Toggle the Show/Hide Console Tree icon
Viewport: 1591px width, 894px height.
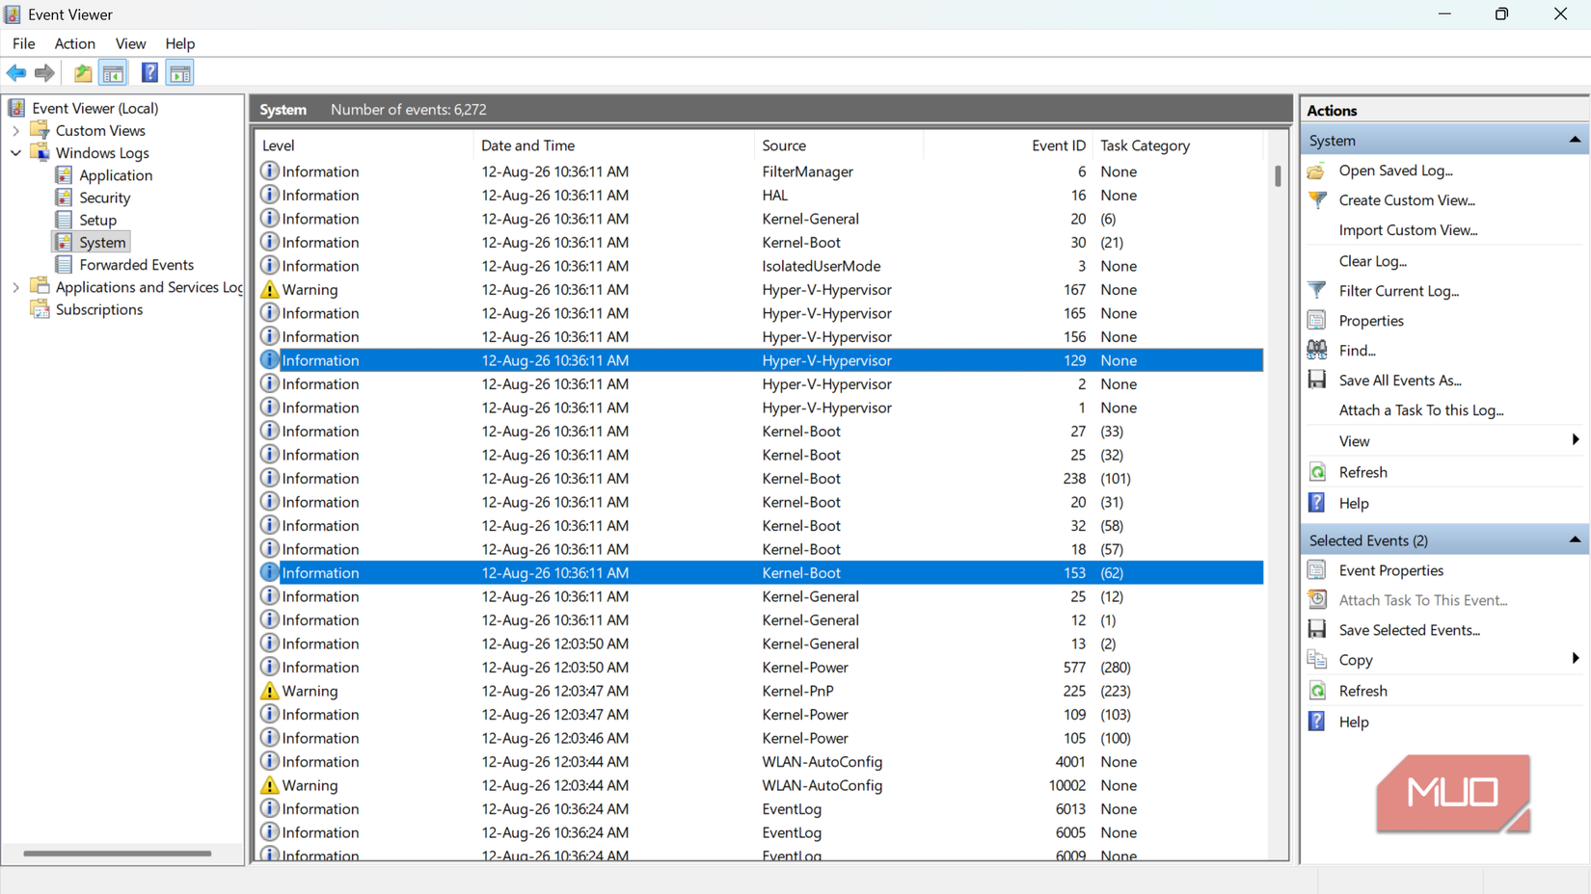click(x=113, y=73)
